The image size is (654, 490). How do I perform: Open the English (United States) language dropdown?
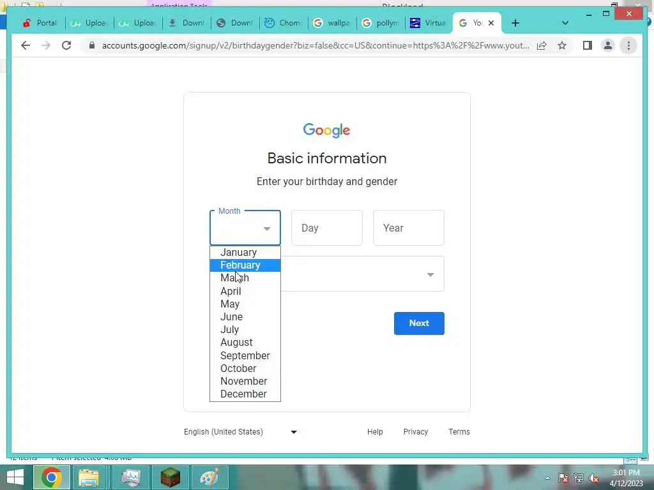[241, 432]
